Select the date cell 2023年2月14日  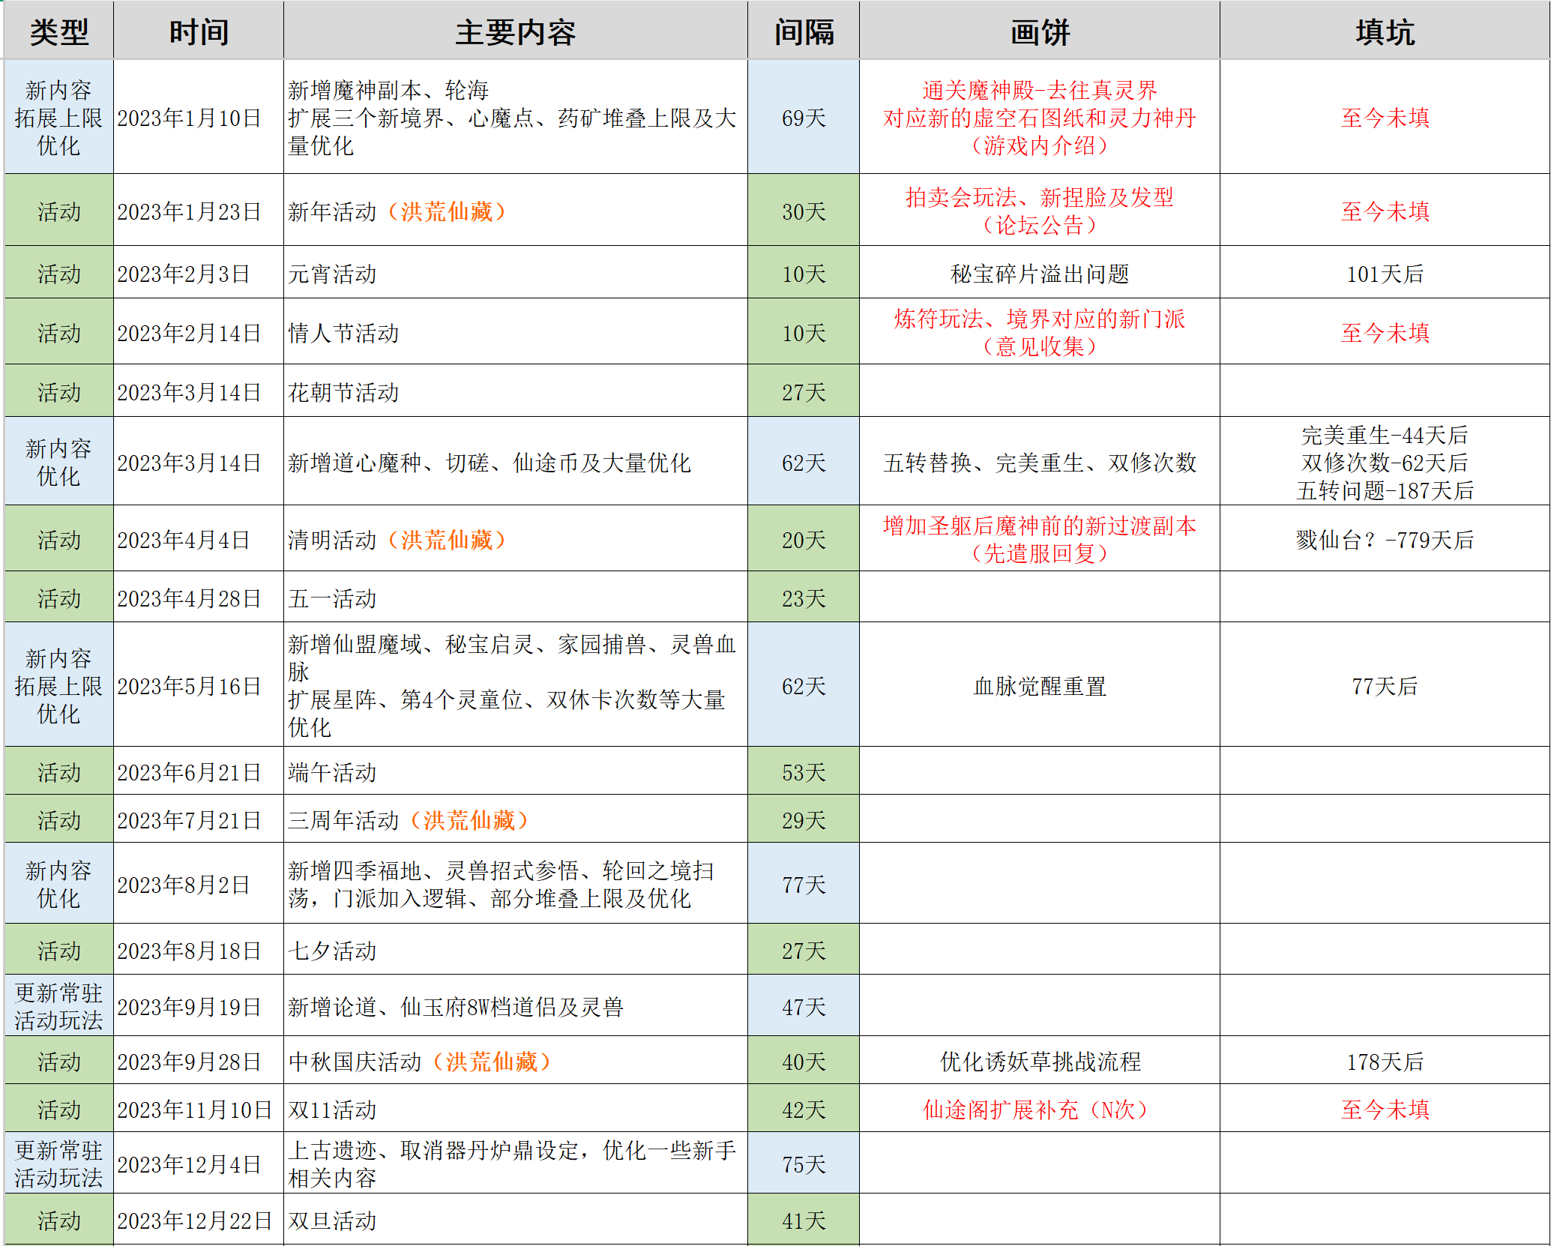tap(199, 332)
